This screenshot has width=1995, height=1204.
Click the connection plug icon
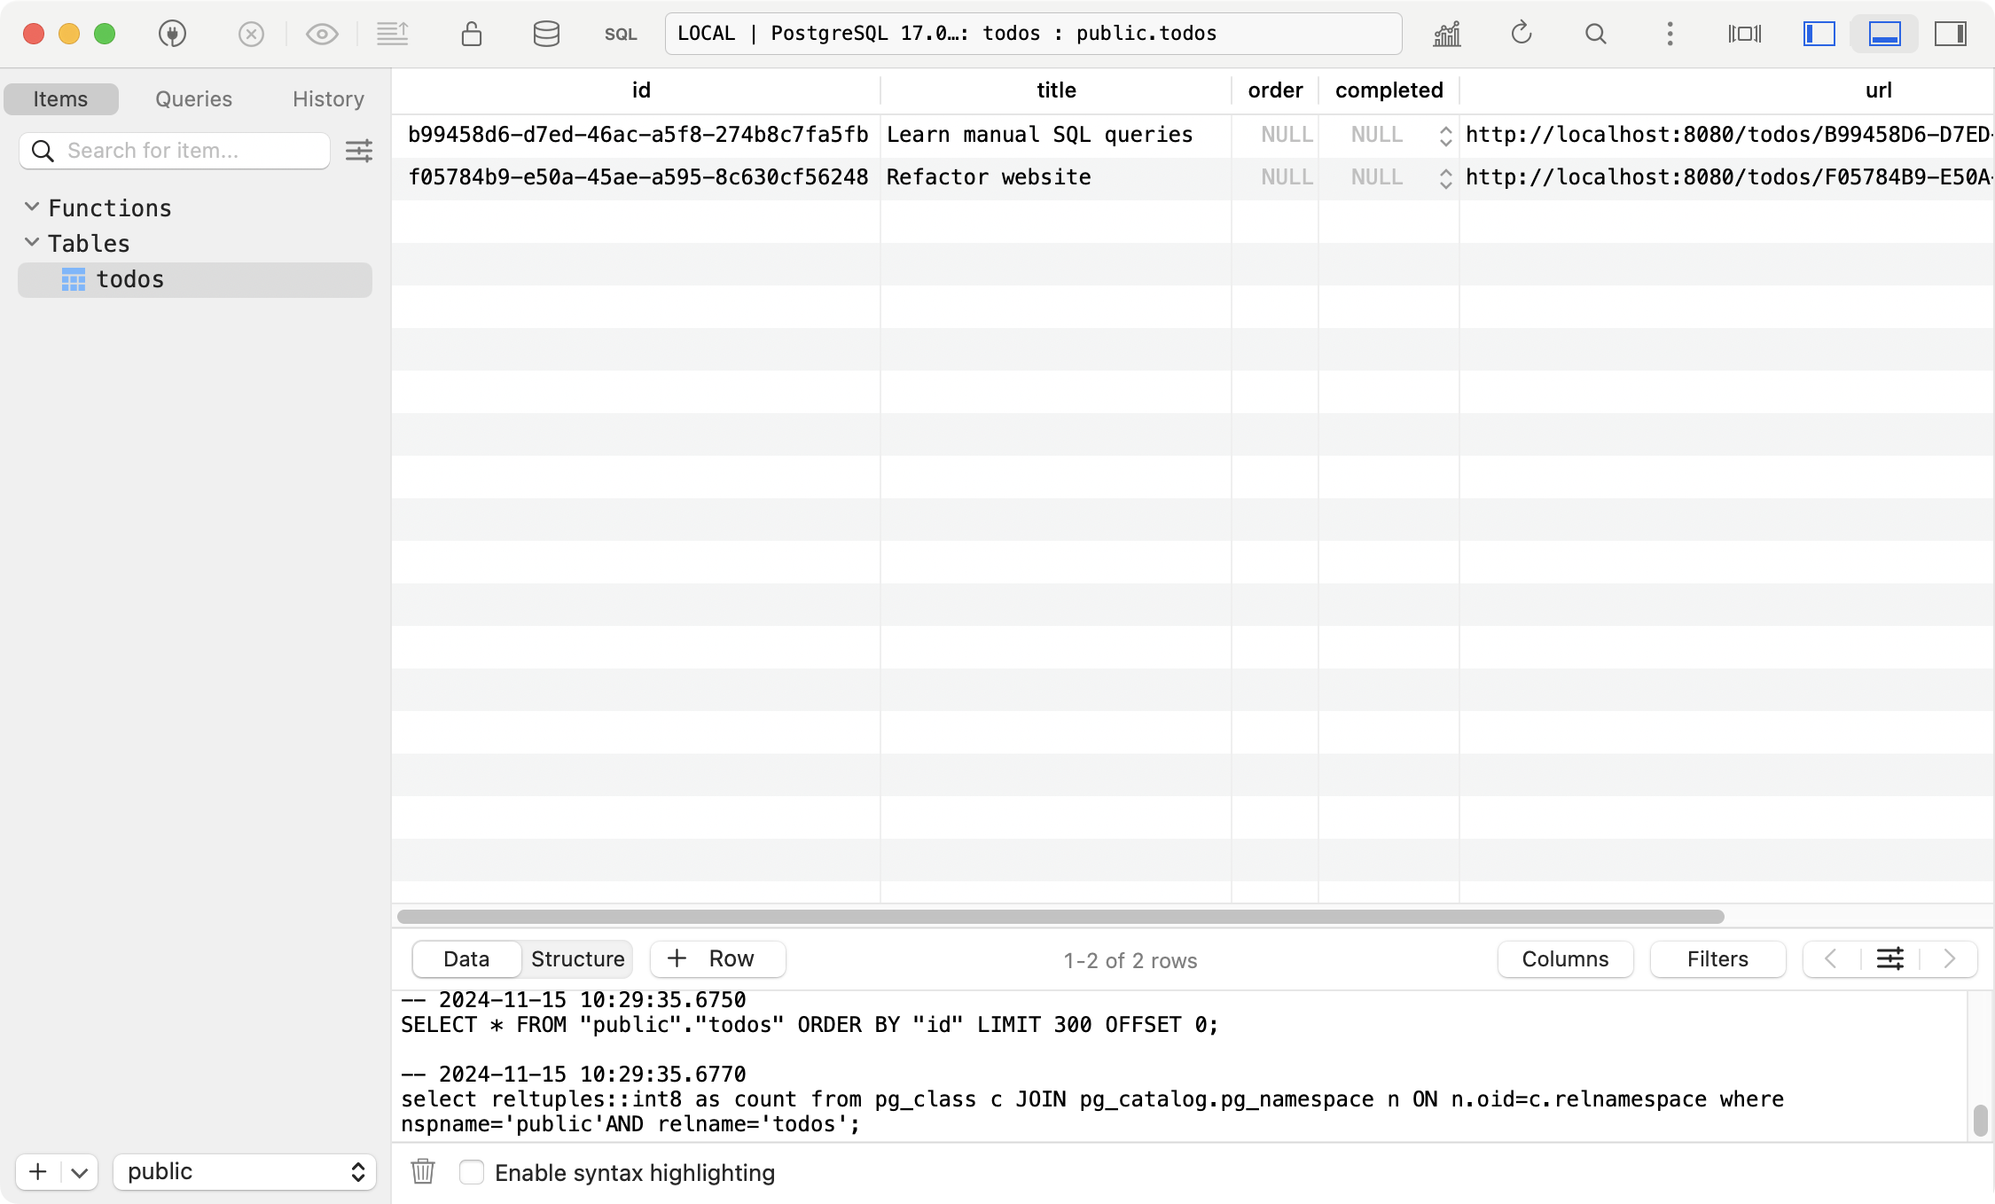pos(172,34)
